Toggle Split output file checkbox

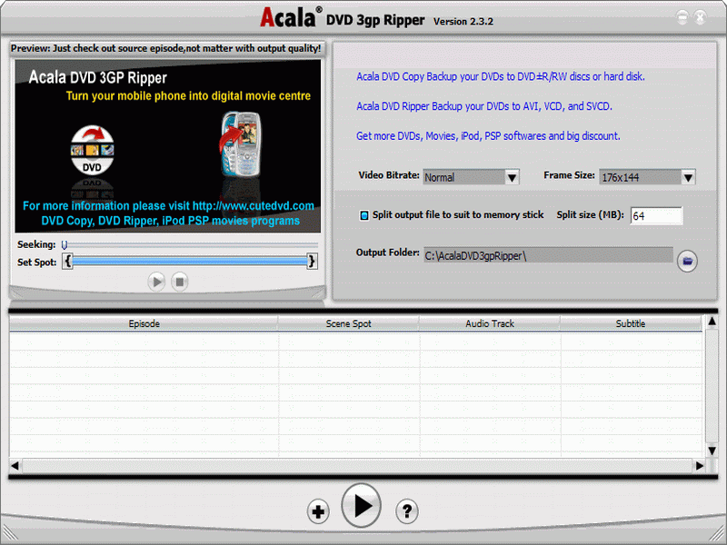[x=364, y=215]
